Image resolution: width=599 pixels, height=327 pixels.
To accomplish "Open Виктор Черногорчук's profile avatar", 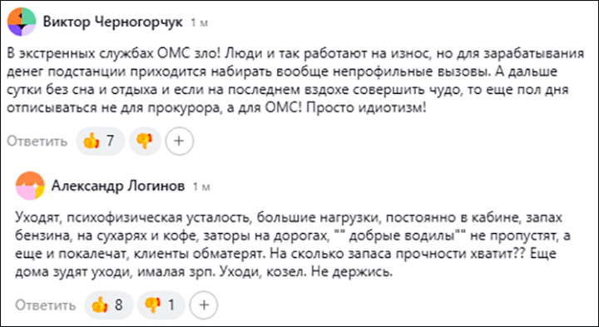I will click(22, 22).
